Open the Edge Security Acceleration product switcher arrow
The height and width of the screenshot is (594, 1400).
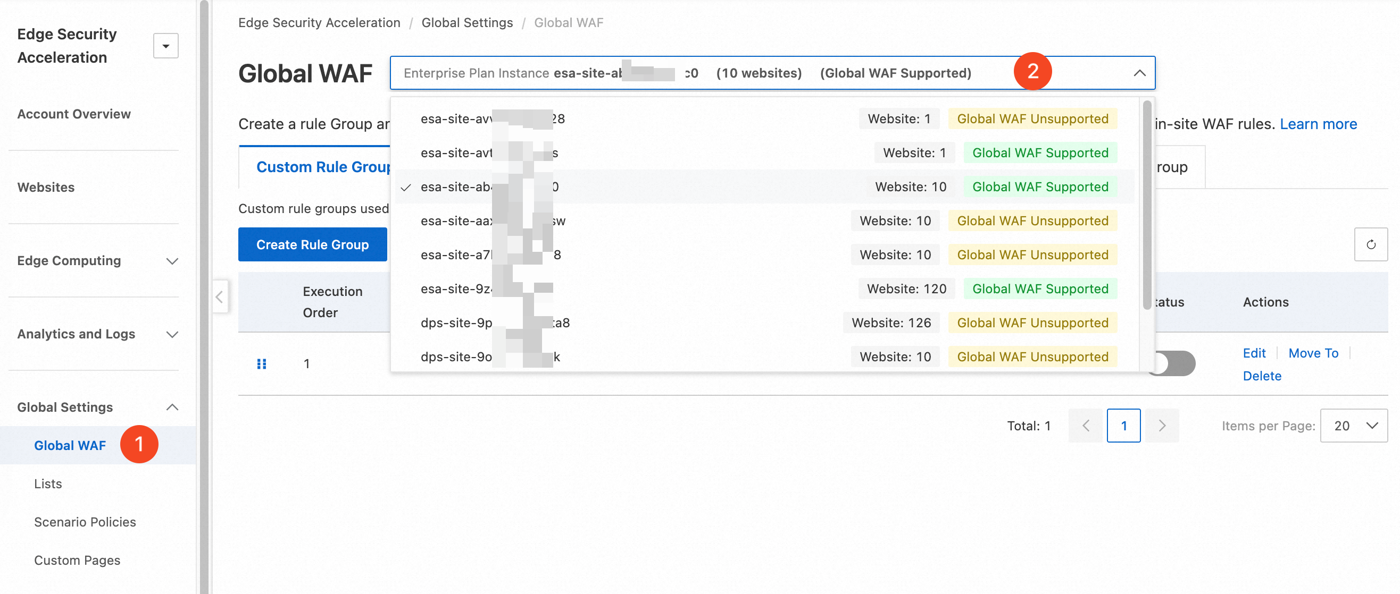click(x=166, y=46)
